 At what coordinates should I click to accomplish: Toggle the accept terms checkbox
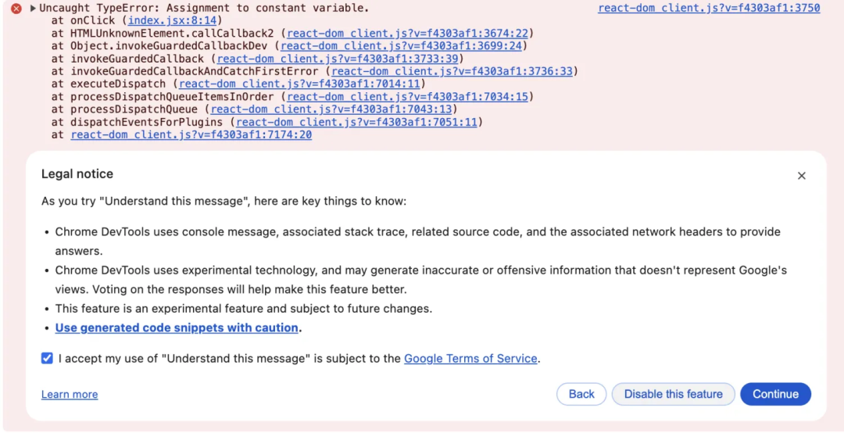coord(48,358)
